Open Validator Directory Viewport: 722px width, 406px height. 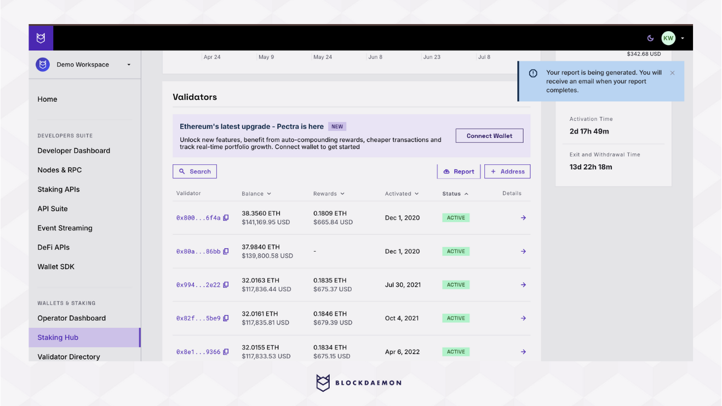pyautogui.click(x=68, y=357)
